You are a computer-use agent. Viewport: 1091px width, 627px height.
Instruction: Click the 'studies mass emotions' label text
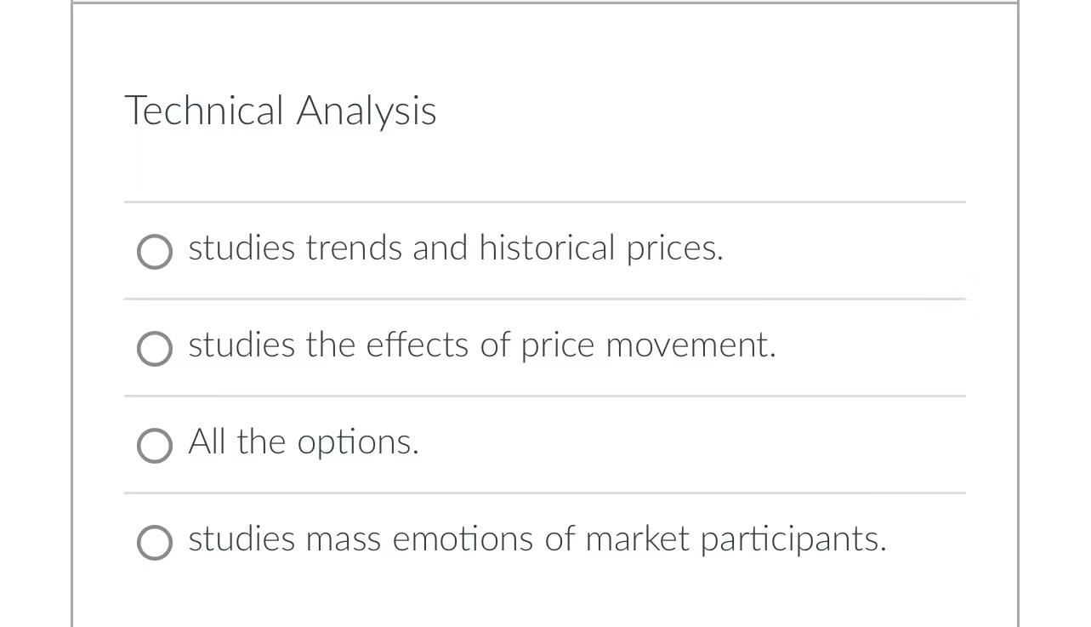(537, 539)
